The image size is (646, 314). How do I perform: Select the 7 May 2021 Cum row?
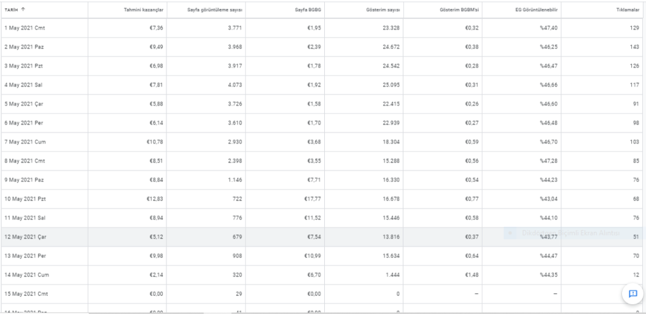click(323, 142)
